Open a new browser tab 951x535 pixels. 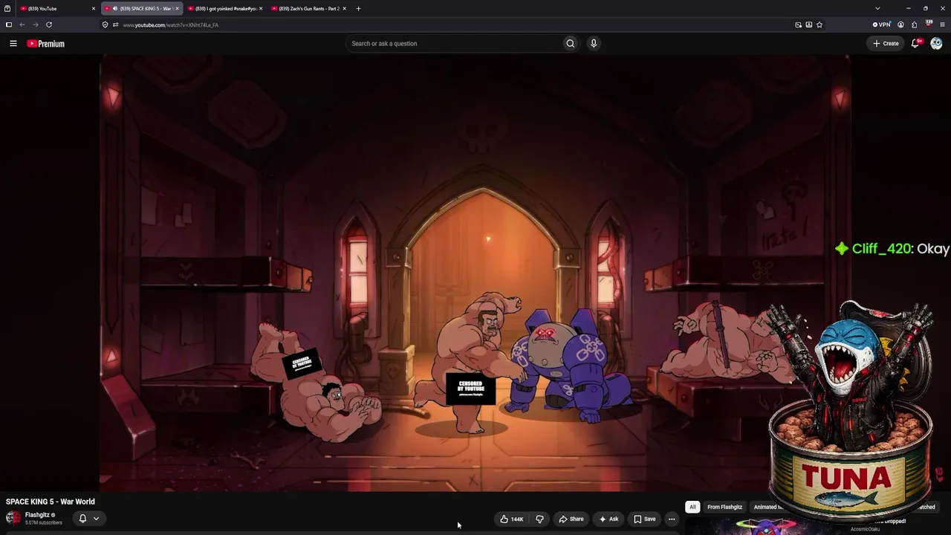pyautogui.click(x=358, y=8)
